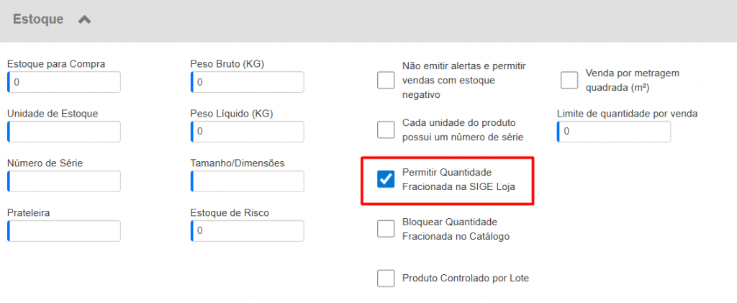737x303 pixels.
Task: Click the Peso Bruto (KG) field
Action: (248, 83)
